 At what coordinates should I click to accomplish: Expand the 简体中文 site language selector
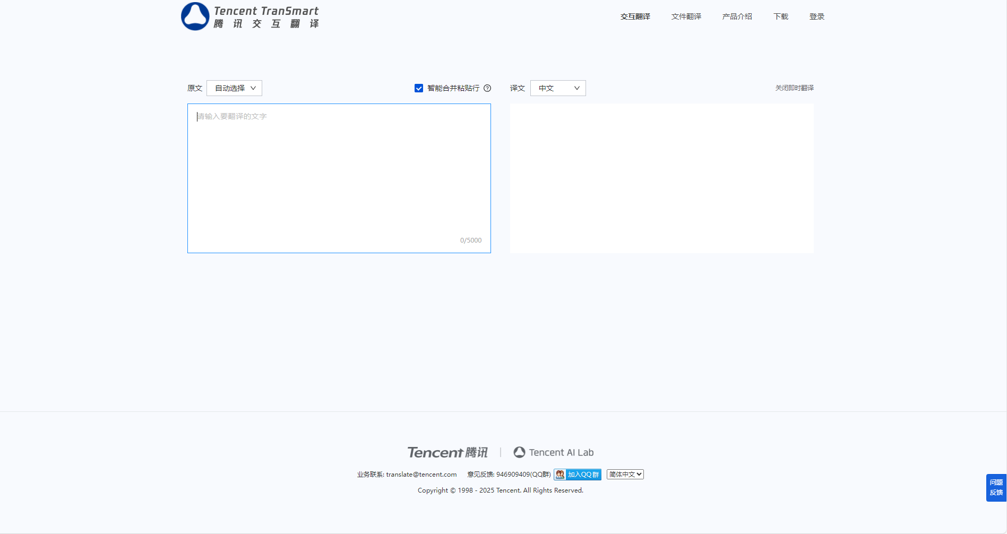click(x=625, y=475)
